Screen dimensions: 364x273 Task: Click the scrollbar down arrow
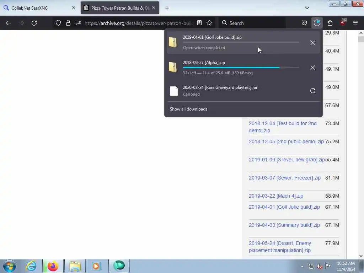tap(361, 256)
